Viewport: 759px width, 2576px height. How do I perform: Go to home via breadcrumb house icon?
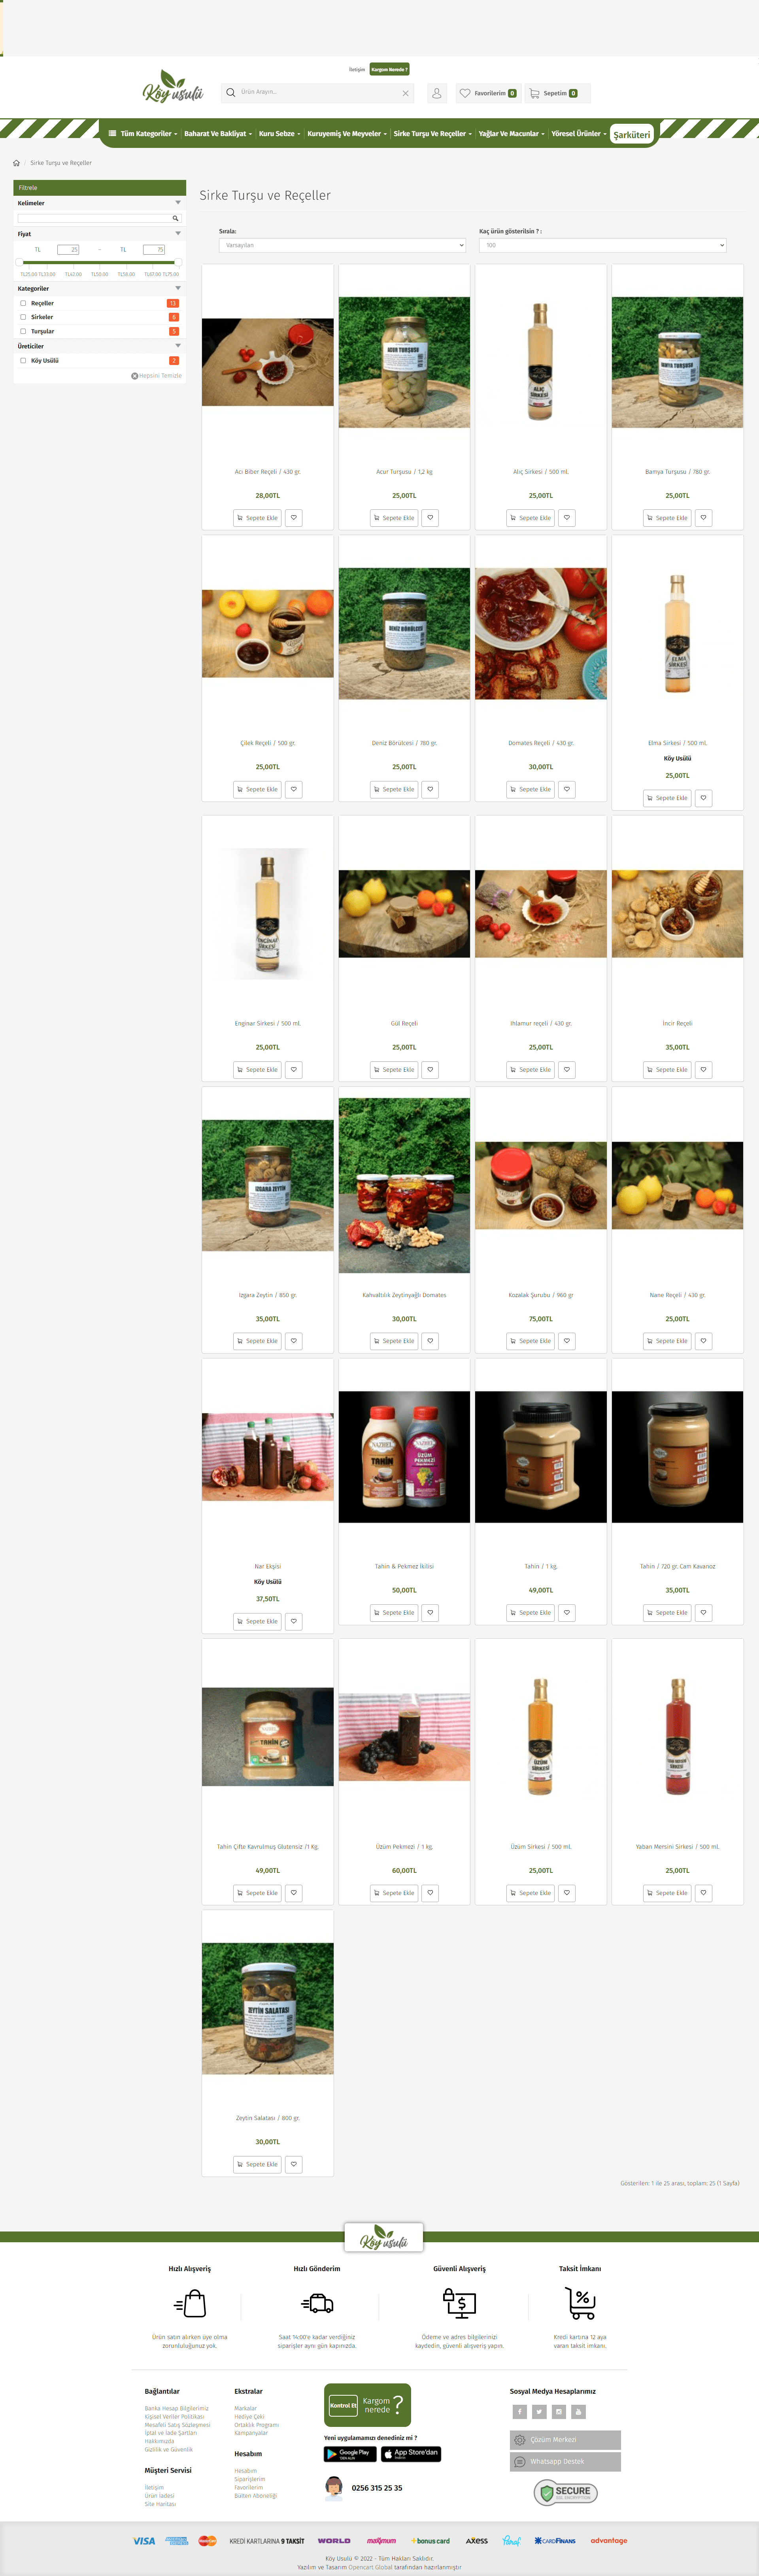(x=16, y=163)
